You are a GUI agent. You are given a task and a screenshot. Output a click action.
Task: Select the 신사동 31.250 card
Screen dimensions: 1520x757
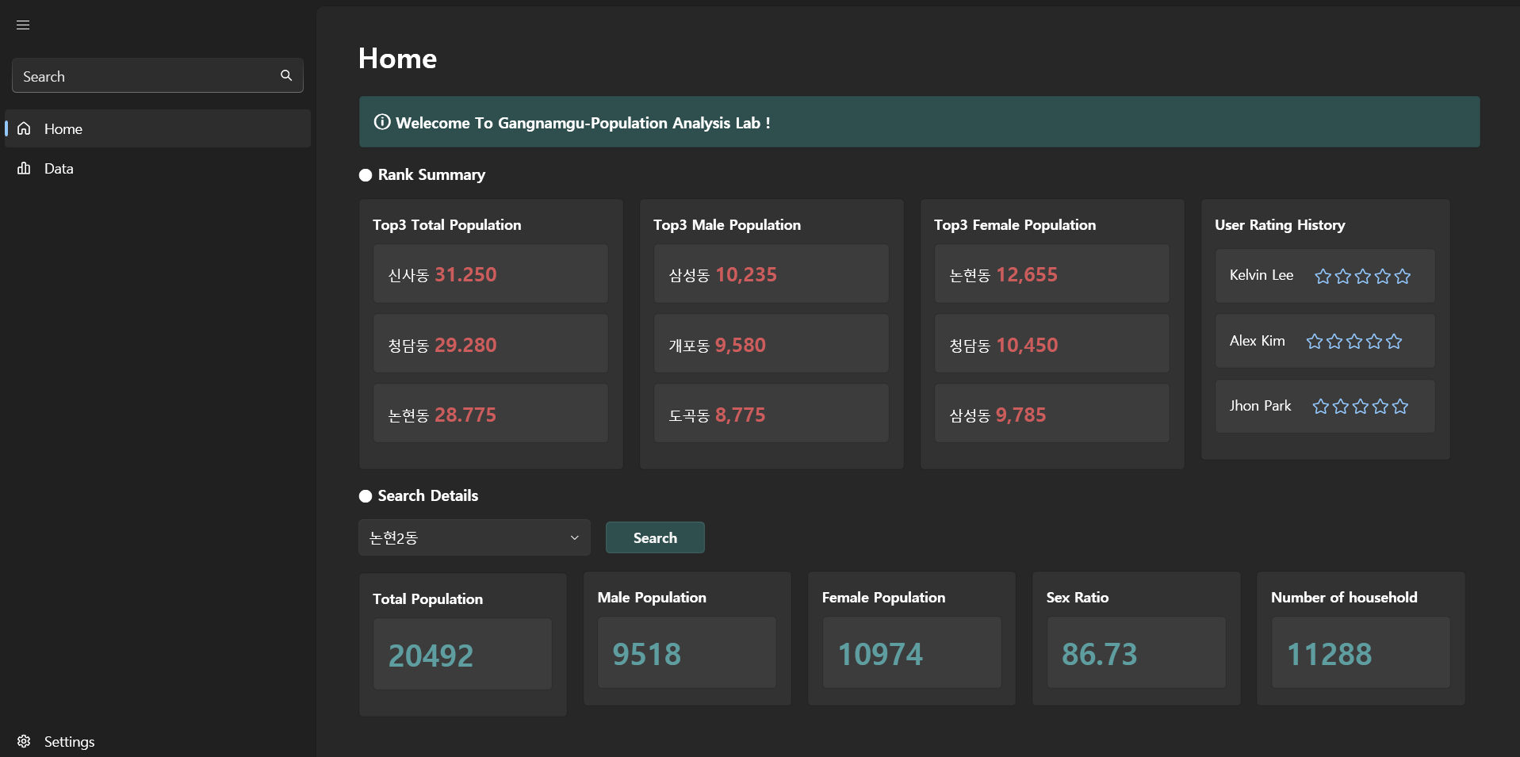[491, 273]
